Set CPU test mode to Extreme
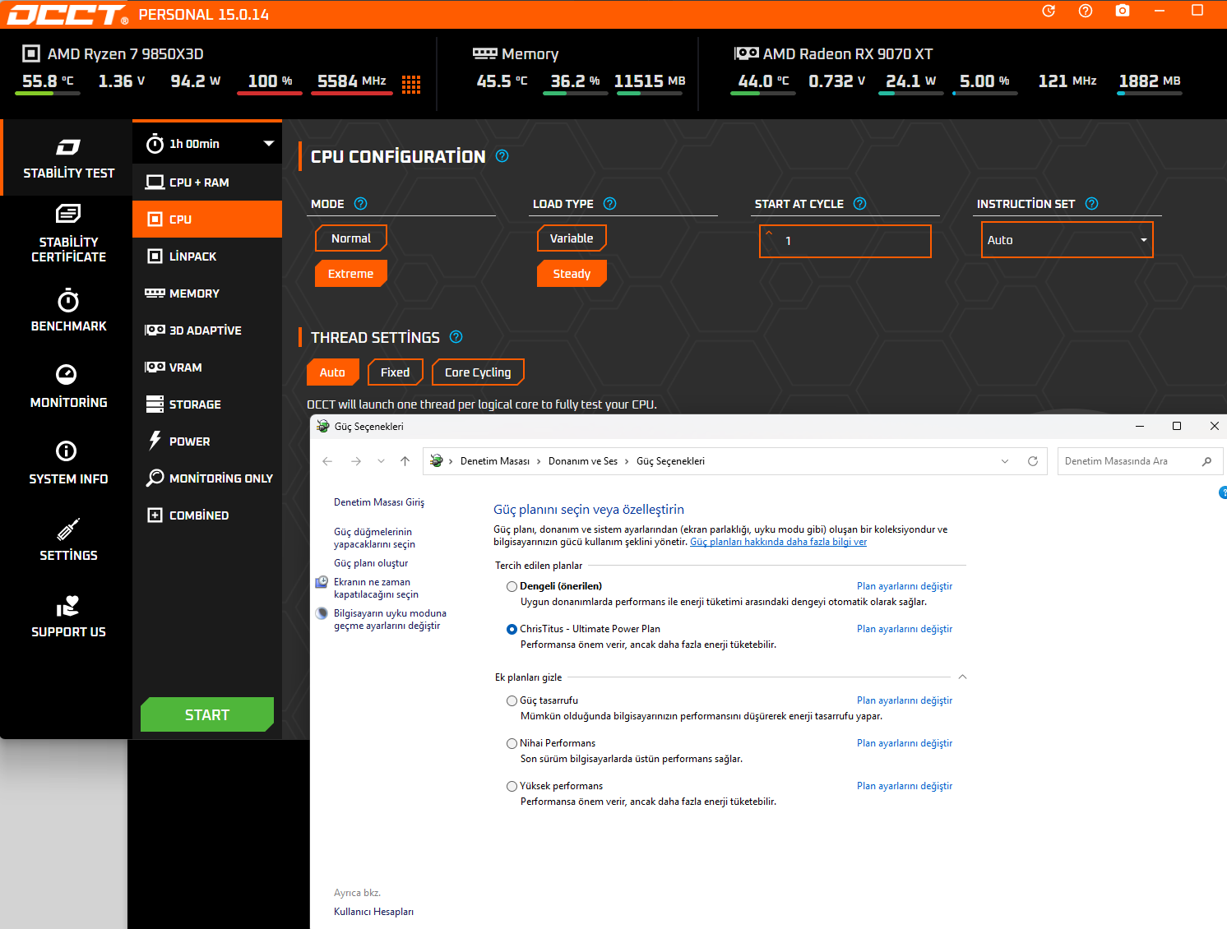Viewport: 1227px width, 929px height. coord(351,274)
